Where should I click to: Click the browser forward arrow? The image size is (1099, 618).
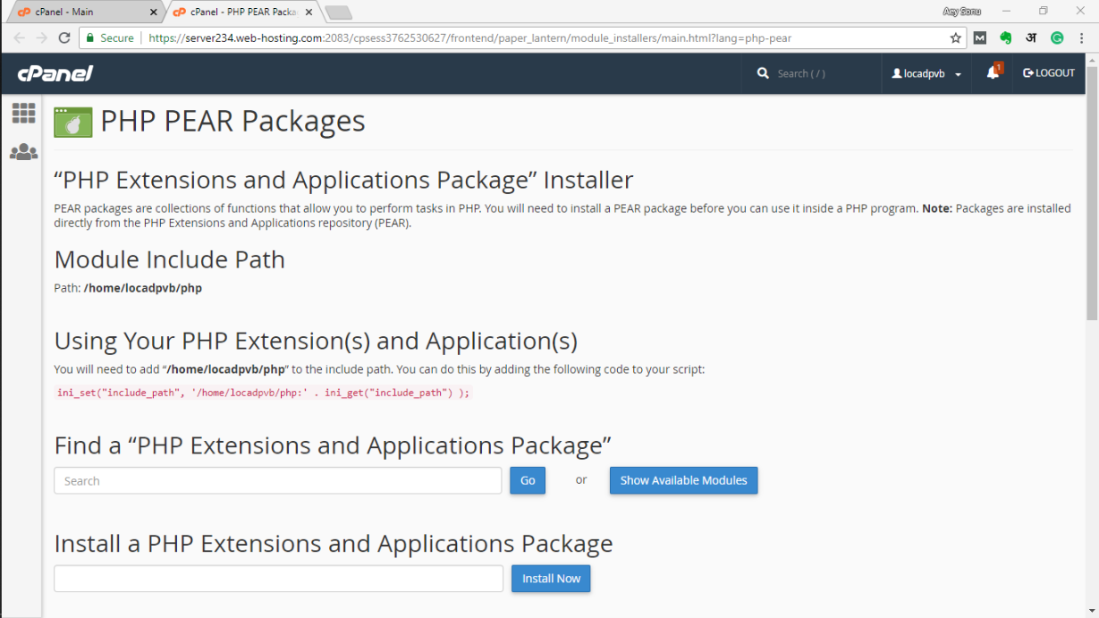pos(41,38)
